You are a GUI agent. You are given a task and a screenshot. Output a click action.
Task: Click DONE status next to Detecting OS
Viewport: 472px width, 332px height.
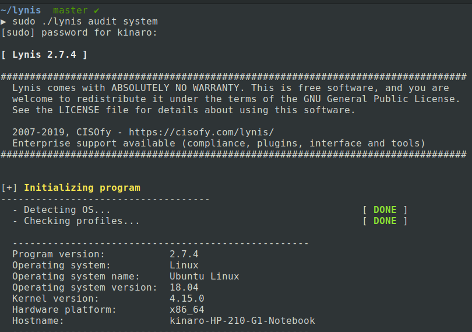click(x=385, y=210)
